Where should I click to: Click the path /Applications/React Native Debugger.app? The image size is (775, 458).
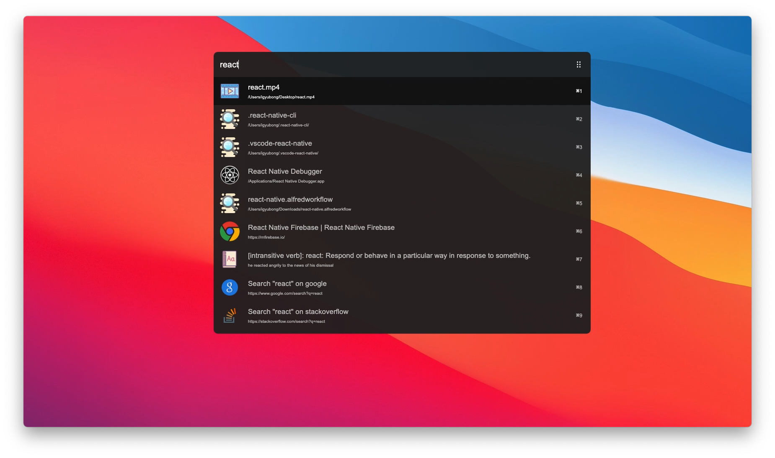click(286, 181)
